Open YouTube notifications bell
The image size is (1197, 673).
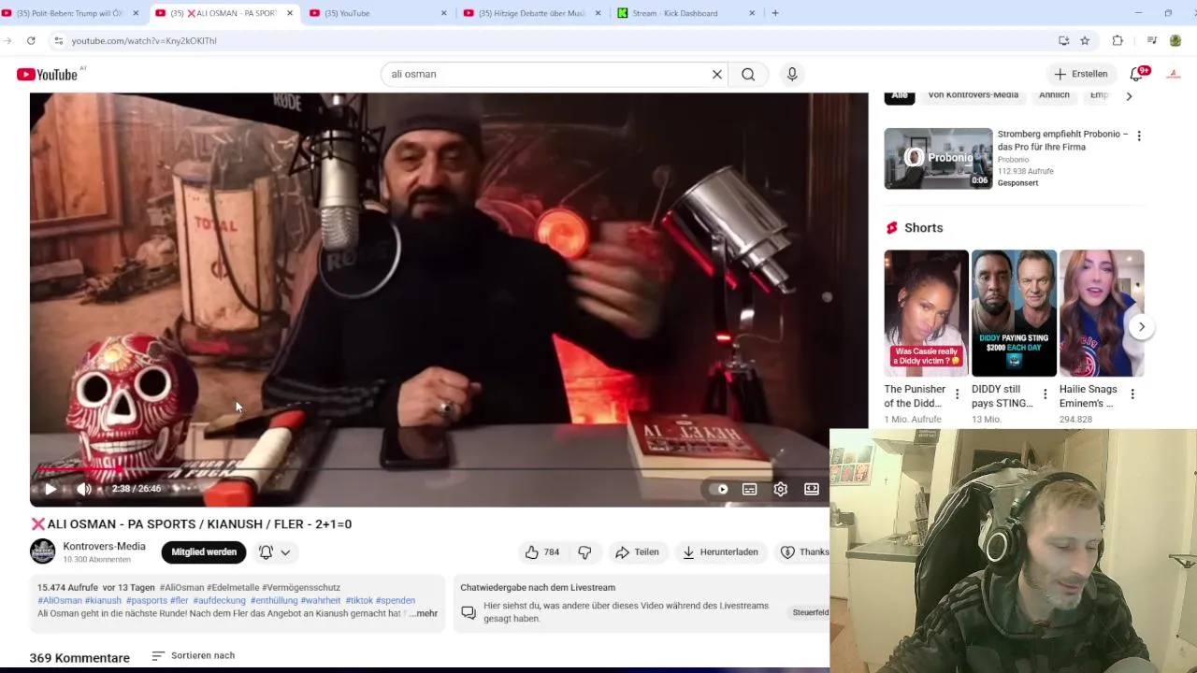1137,74
